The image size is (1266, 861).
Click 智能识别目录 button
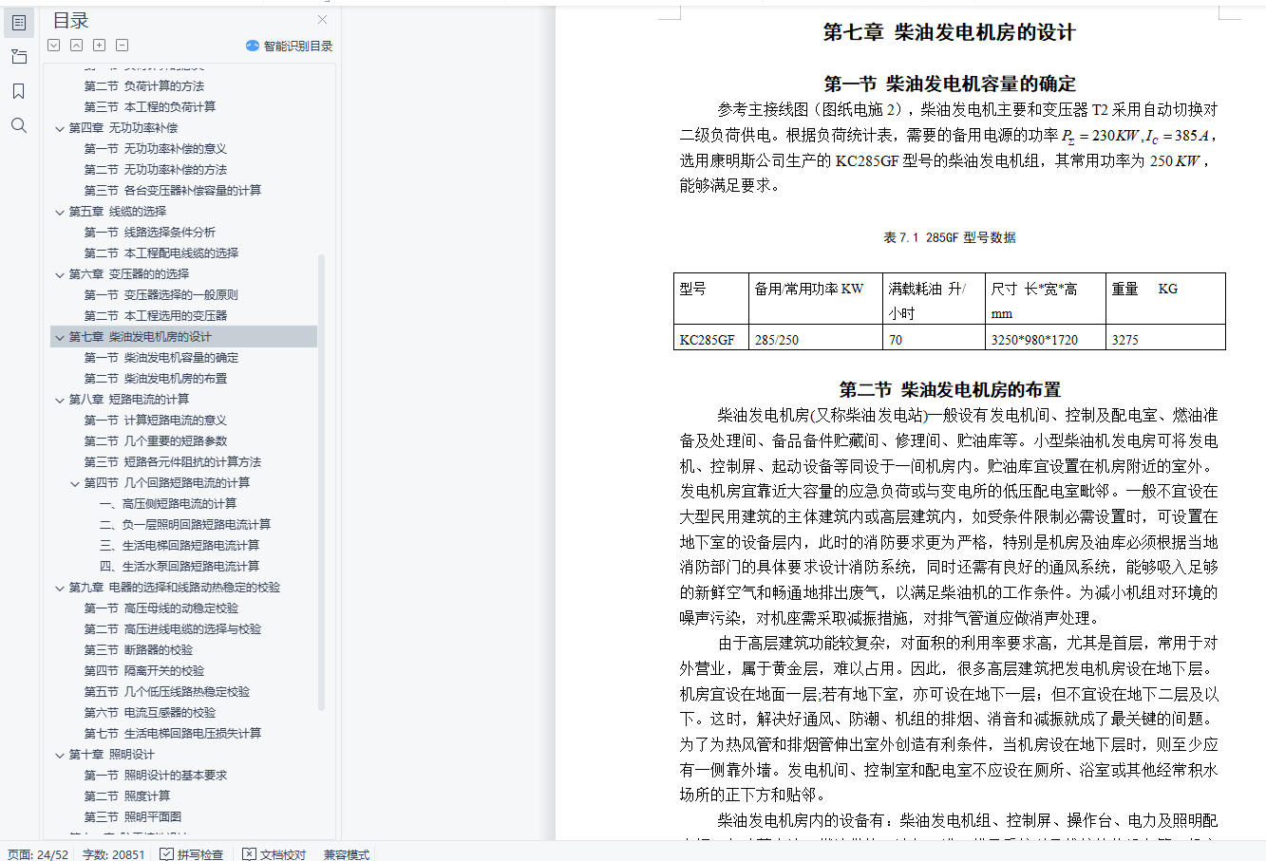289,46
